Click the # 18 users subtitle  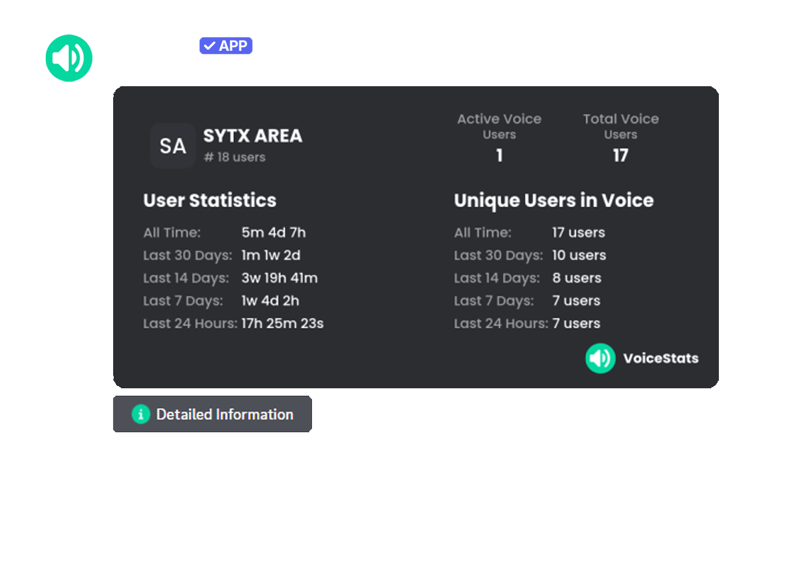234,157
